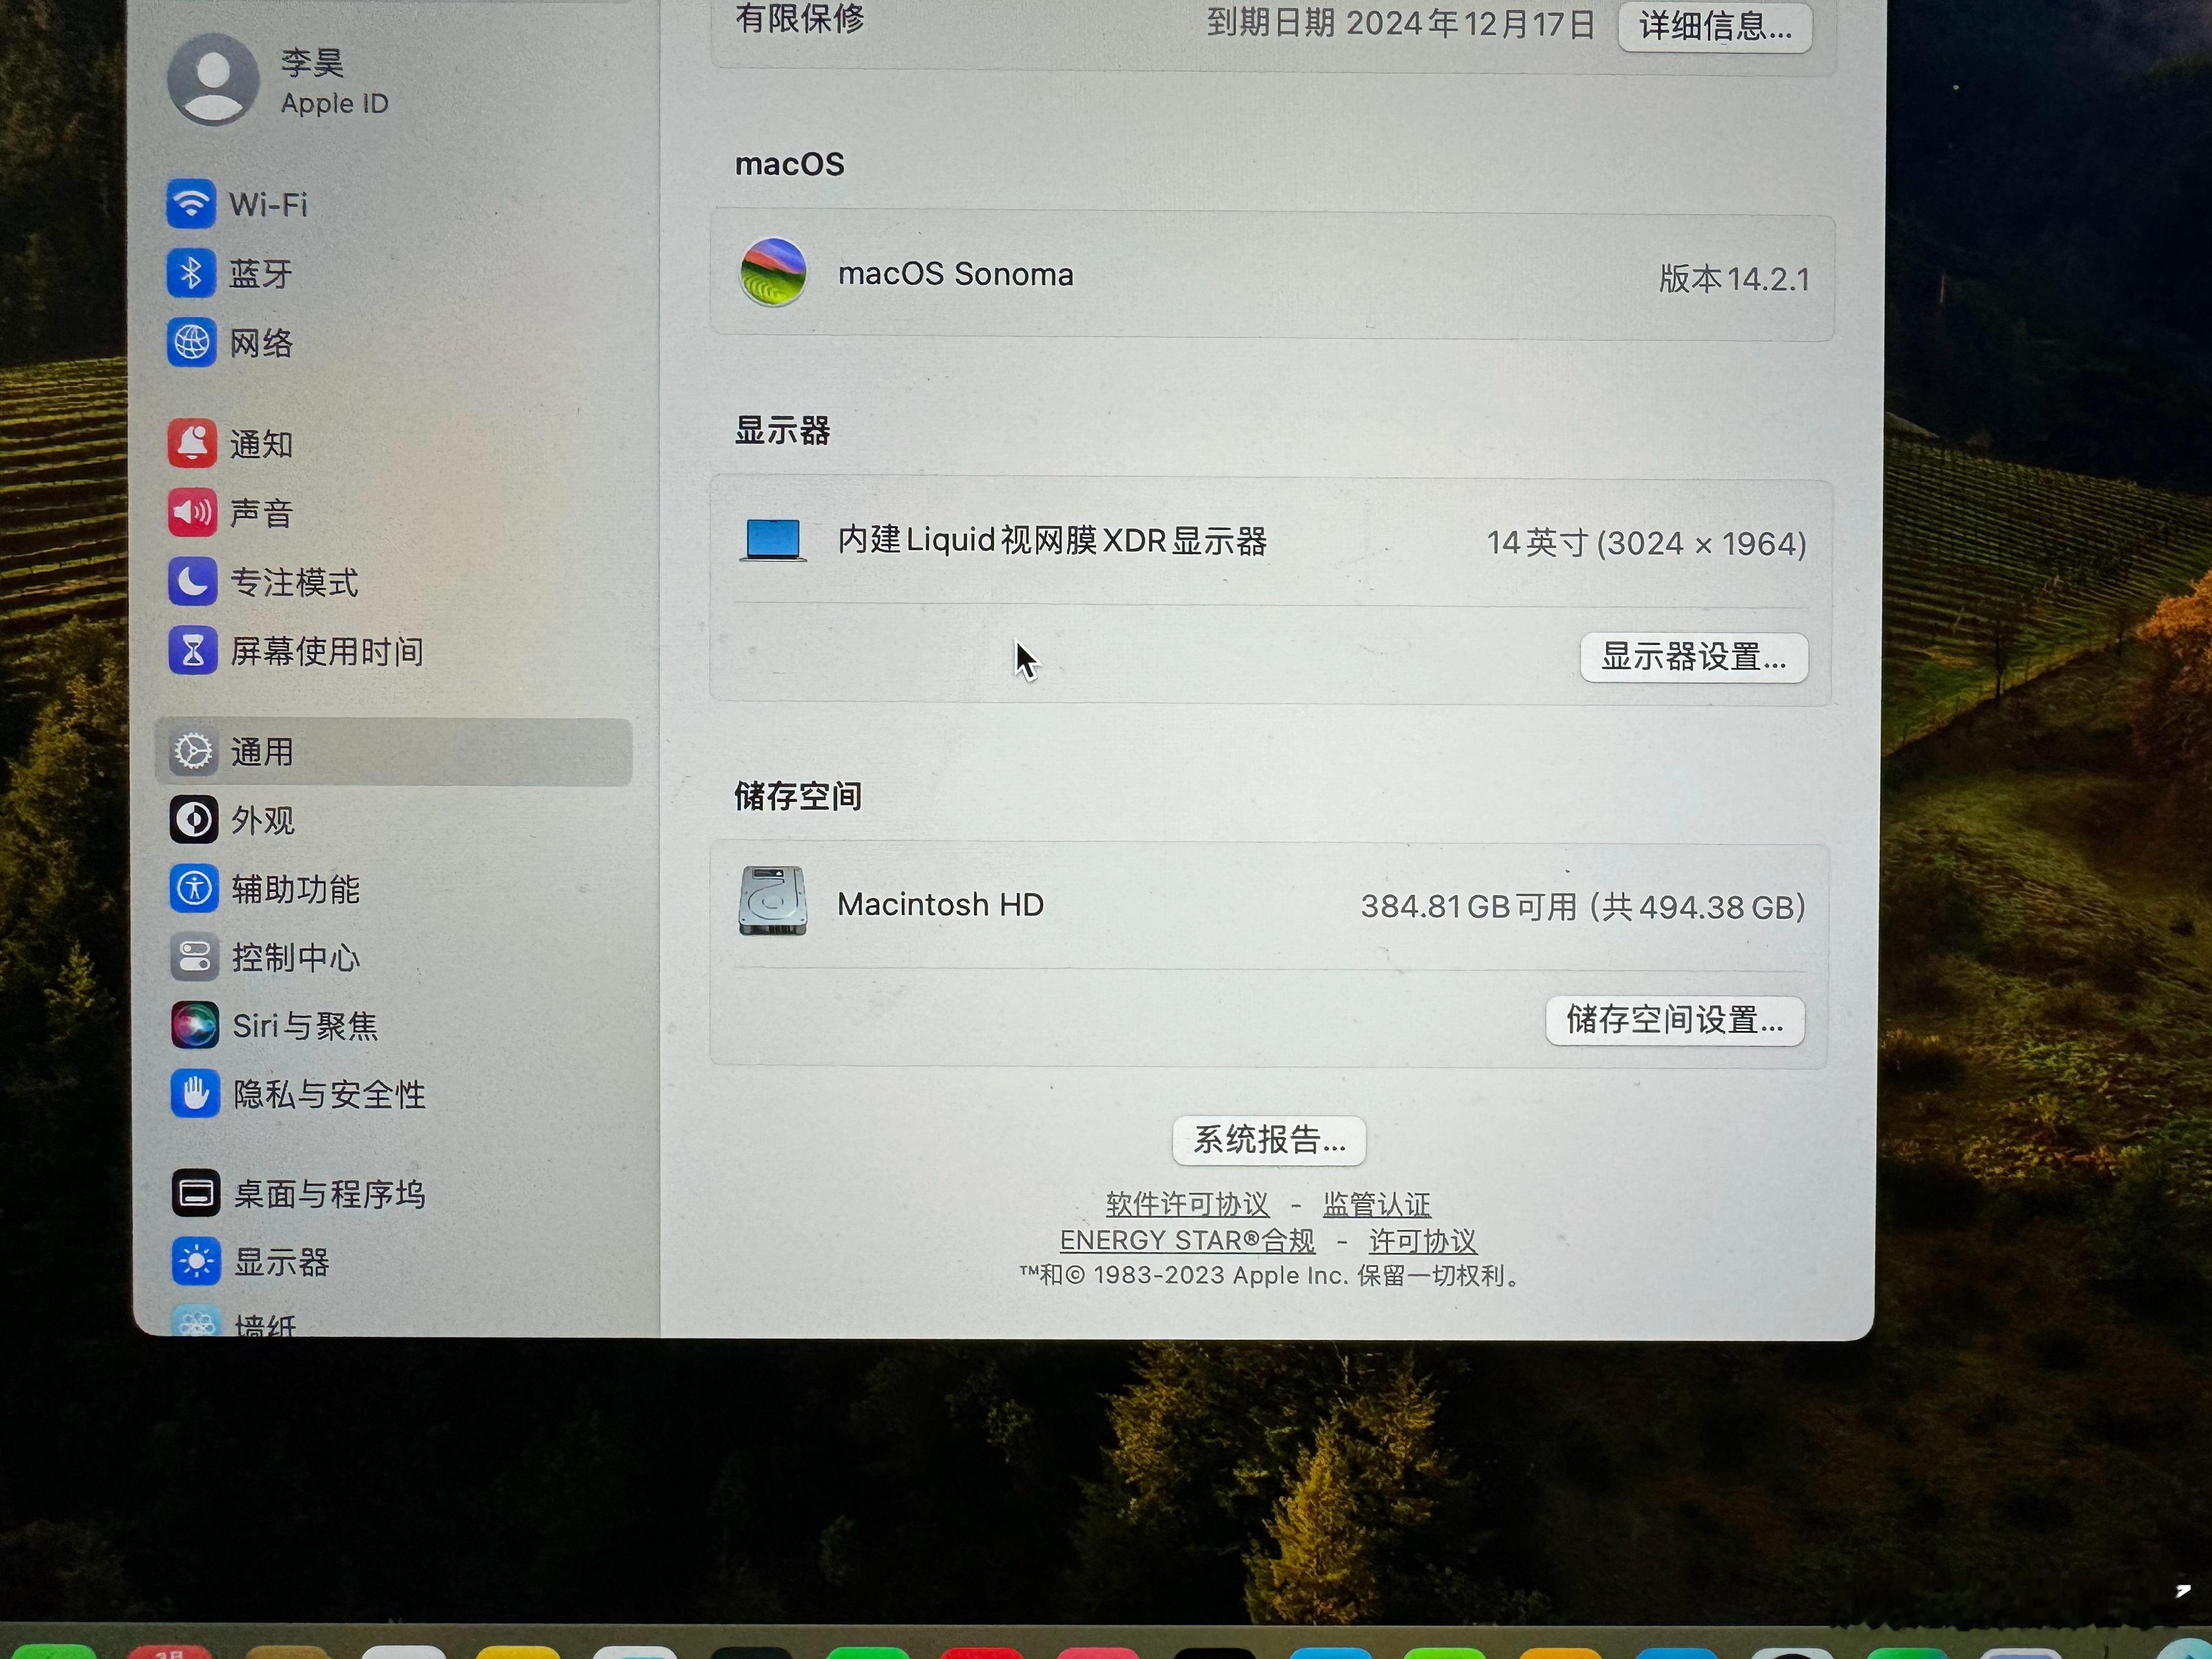
Task: Click 内建 Liquid 视网膜 XDR 显示器 text
Action: [1053, 541]
